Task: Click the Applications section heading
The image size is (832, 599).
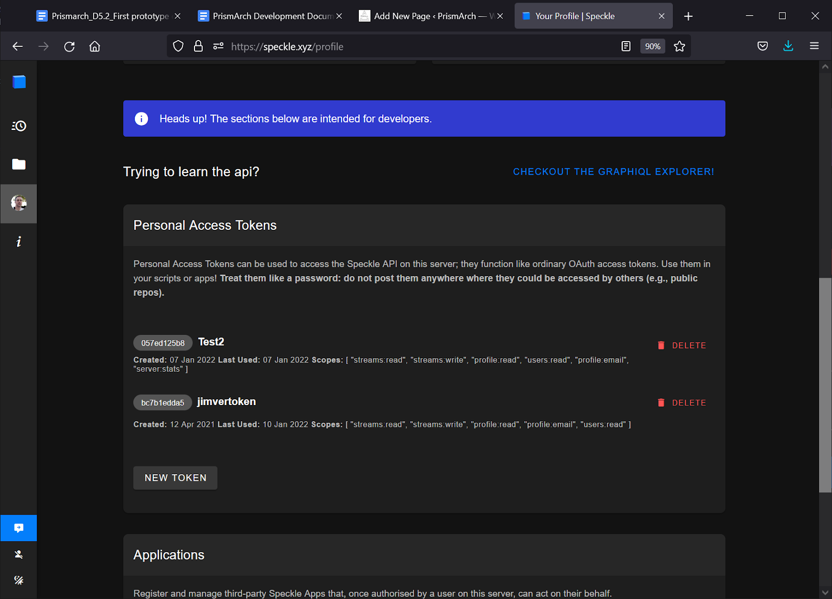Action: click(x=169, y=555)
